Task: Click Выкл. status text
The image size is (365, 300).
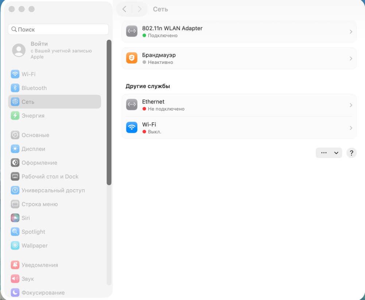Action: pyautogui.click(x=154, y=132)
